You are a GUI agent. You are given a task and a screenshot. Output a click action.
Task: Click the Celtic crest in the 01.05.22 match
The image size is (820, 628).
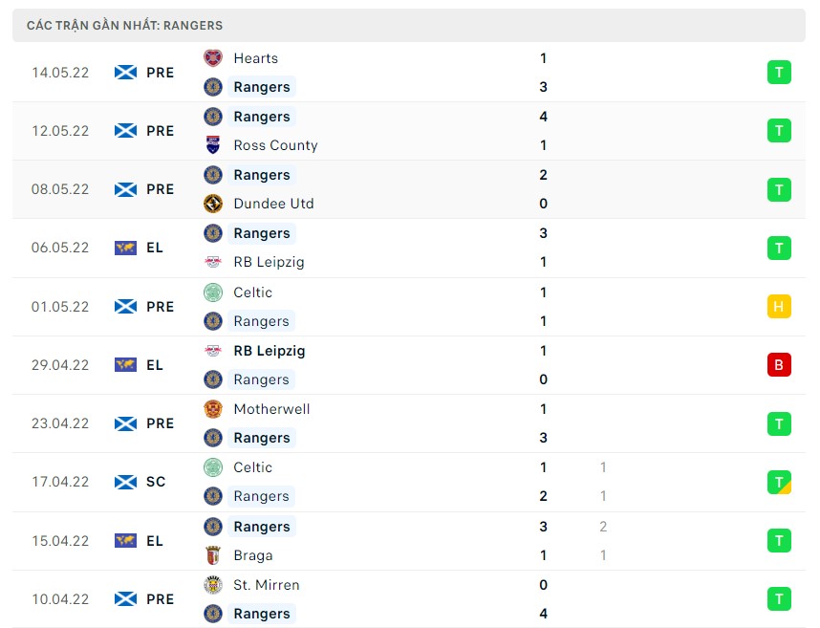click(213, 292)
